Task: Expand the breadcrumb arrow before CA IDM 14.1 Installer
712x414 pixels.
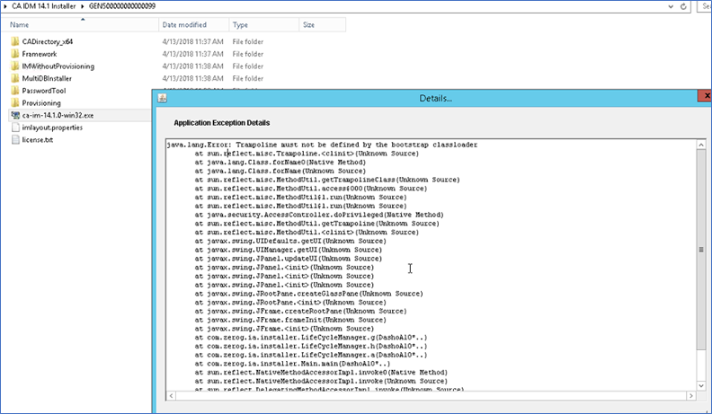Action: 5,6
